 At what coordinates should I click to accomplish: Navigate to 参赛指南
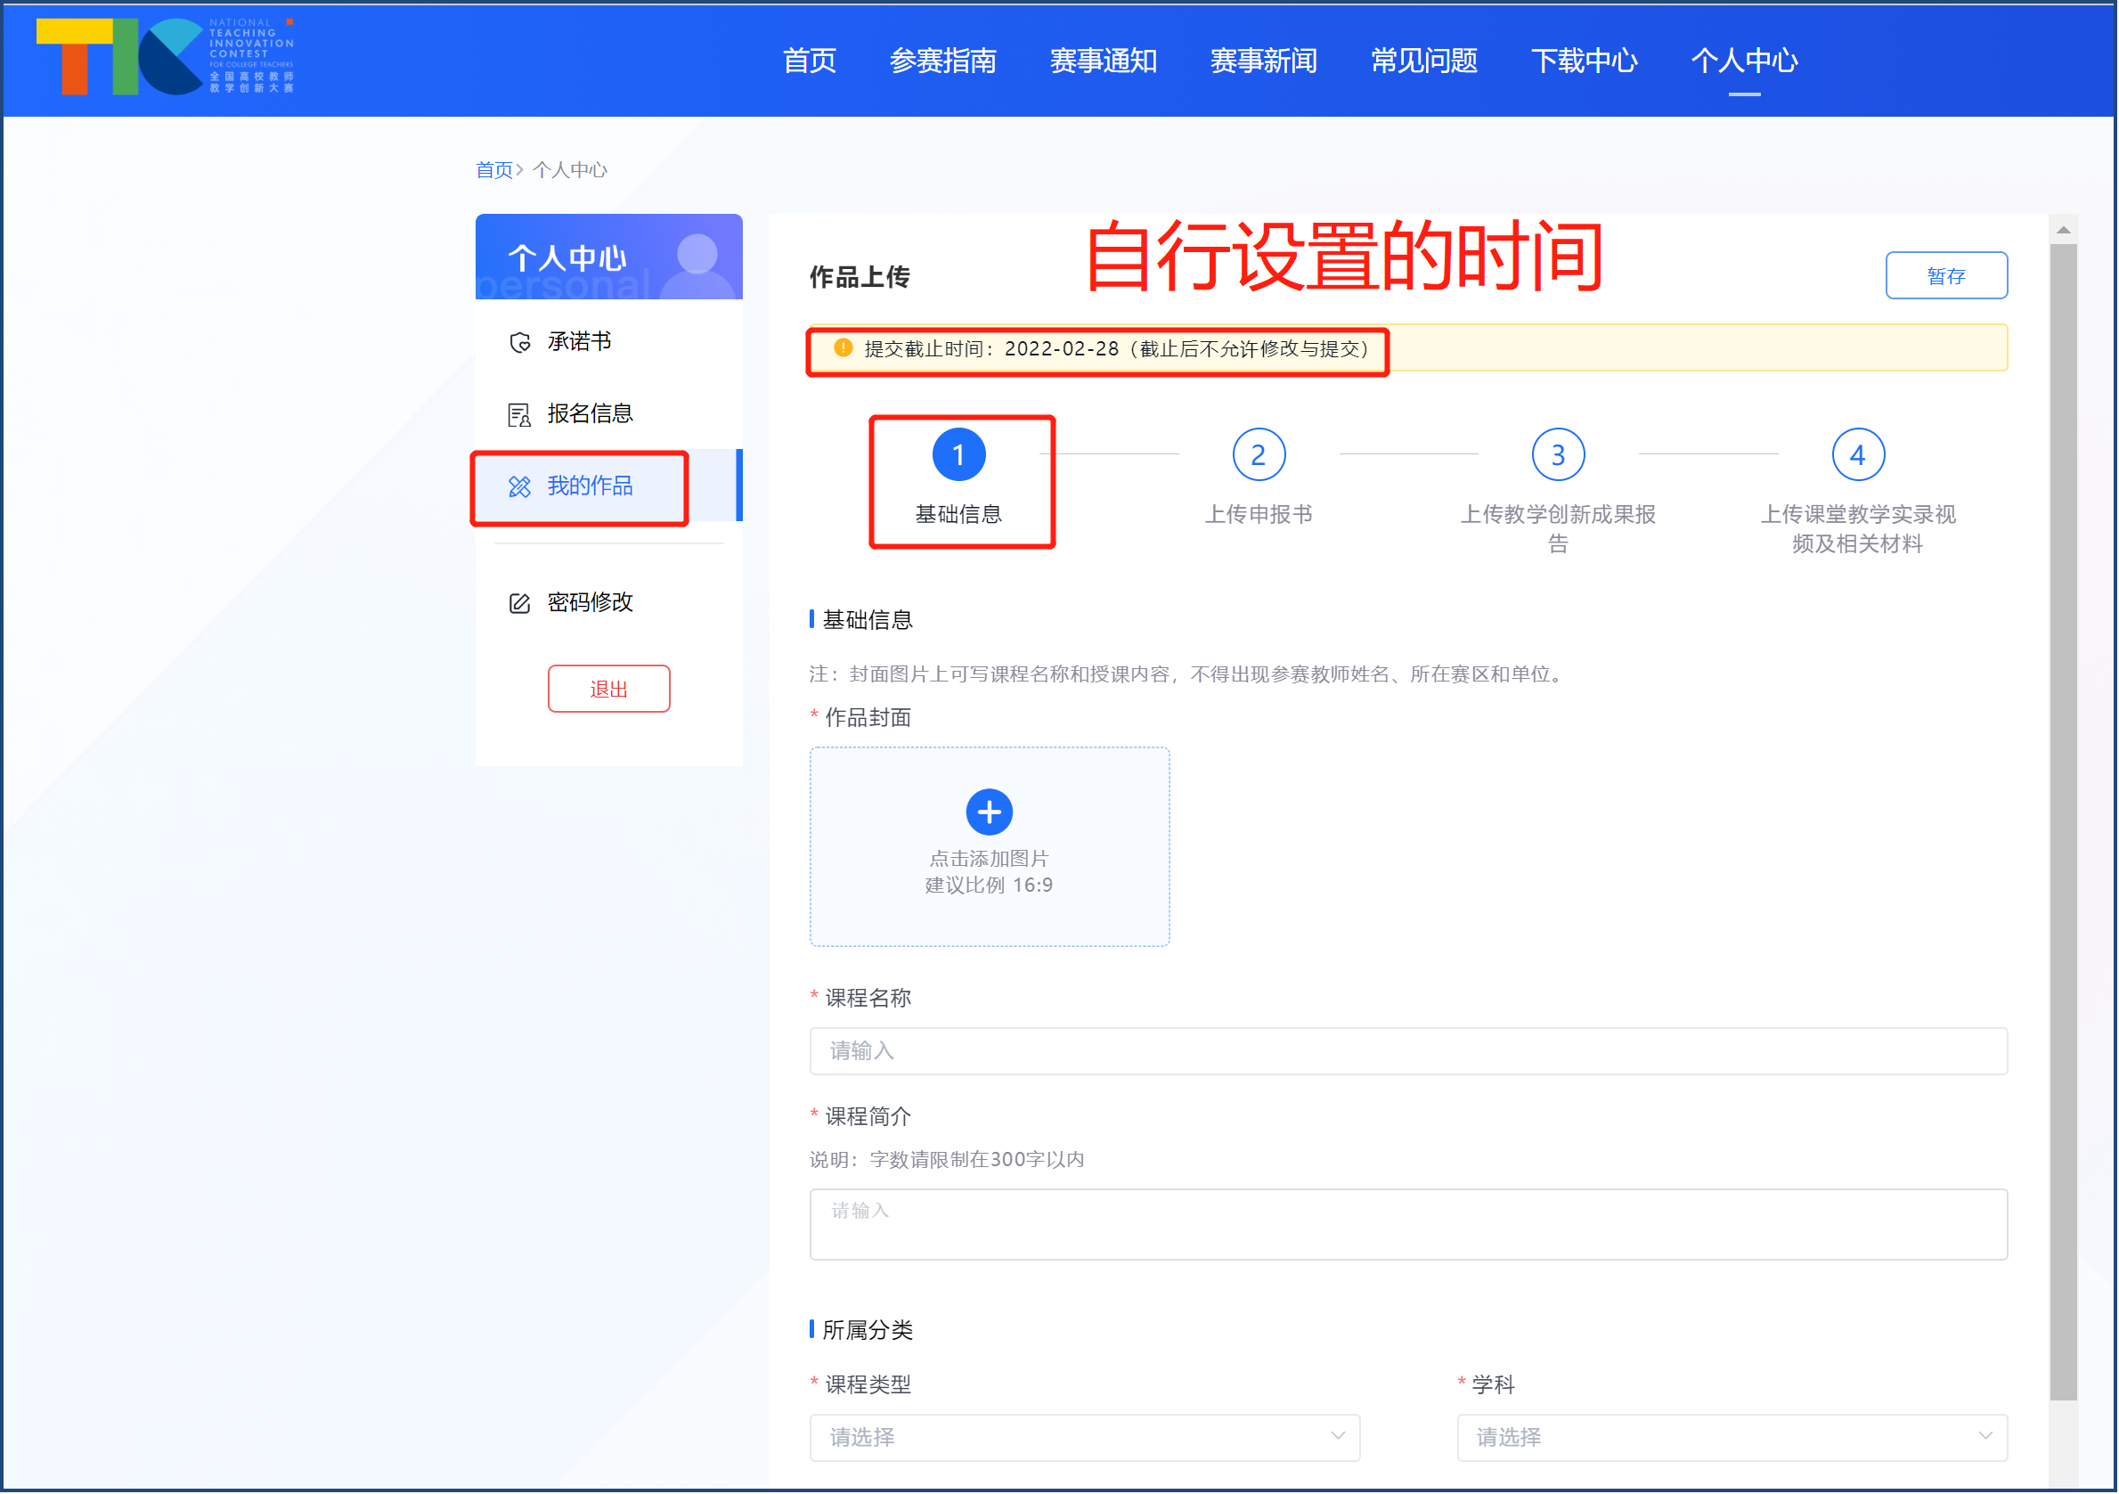(x=943, y=61)
